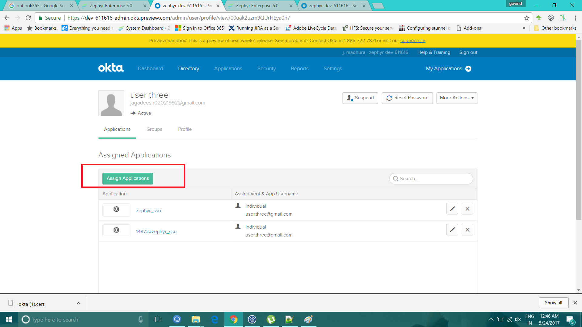Image resolution: width=582 pixels, height=327 pixels.
Task: Click the page vertical scrollbar
Action: click(578, 130)
